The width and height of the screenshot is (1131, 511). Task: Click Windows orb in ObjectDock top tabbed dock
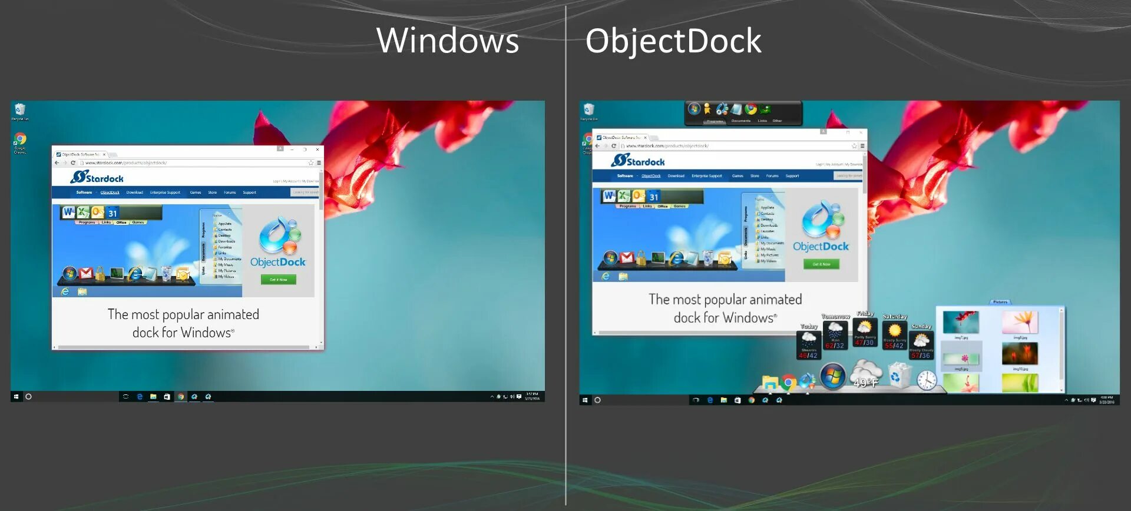[695, 109]
